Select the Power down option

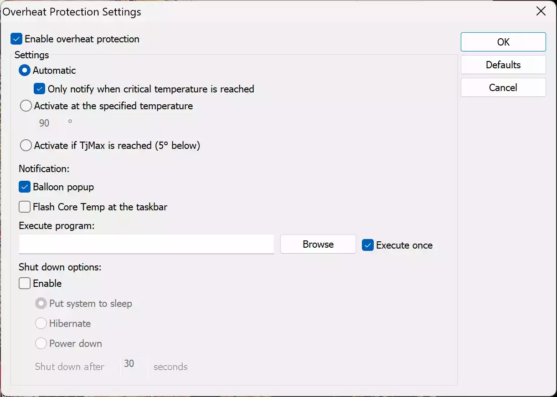coord(41,343)
